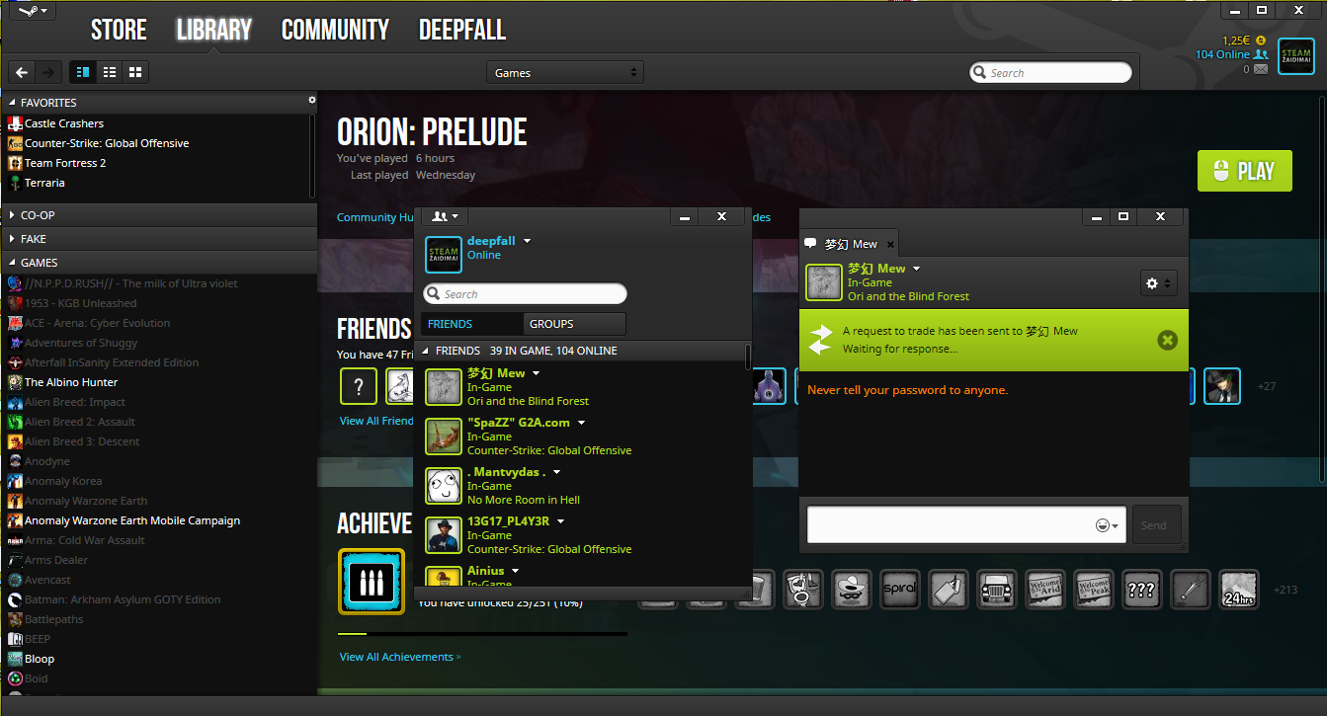Click the bullets achievement icon
1327x716 pixels.
pyautogui.click(x=372, y=582)
